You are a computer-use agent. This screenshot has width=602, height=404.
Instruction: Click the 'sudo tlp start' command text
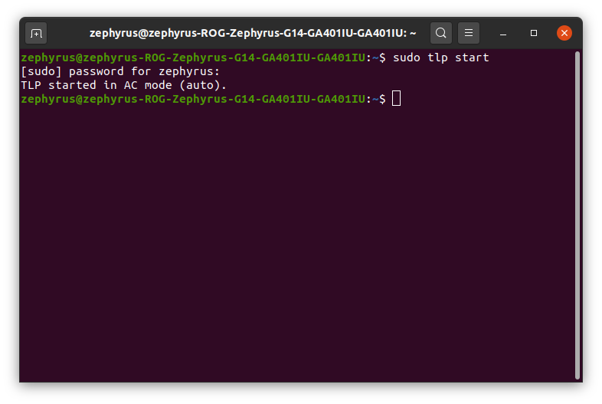click(440, 57)
